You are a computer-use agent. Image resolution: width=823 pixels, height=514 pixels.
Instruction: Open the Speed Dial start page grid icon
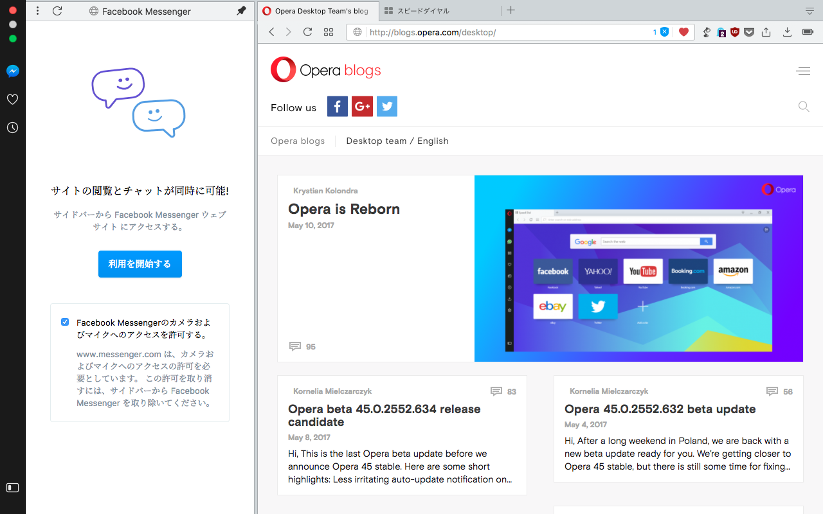coord(329,32)
